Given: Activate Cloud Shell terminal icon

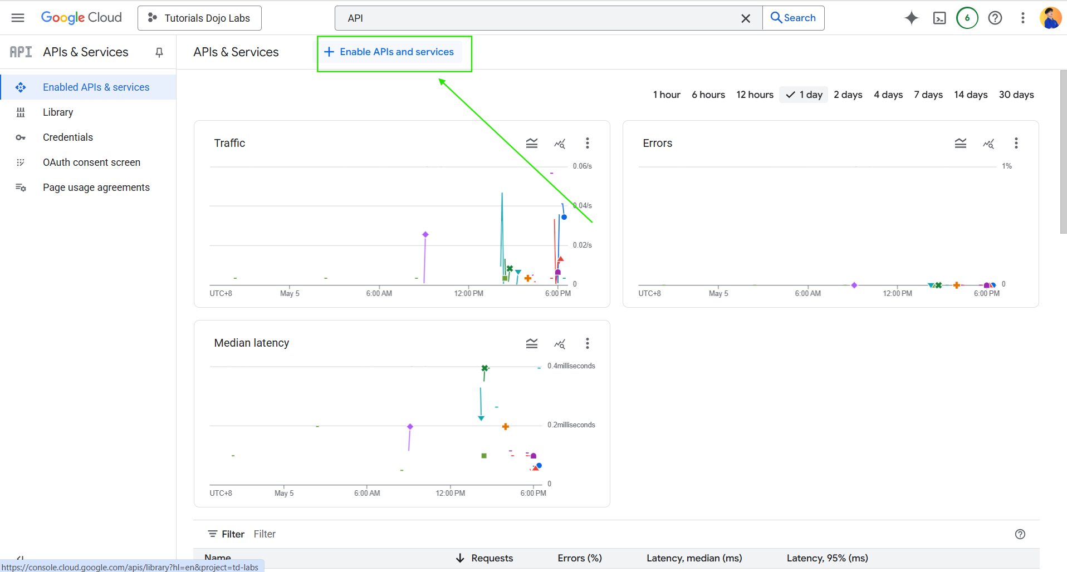Looking at the screenshot, I should point(939,18).
